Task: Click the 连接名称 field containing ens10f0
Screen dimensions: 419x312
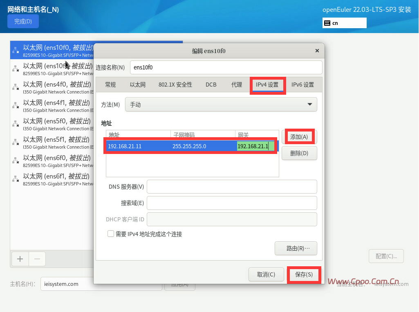Action: click(x=226, y=67)
